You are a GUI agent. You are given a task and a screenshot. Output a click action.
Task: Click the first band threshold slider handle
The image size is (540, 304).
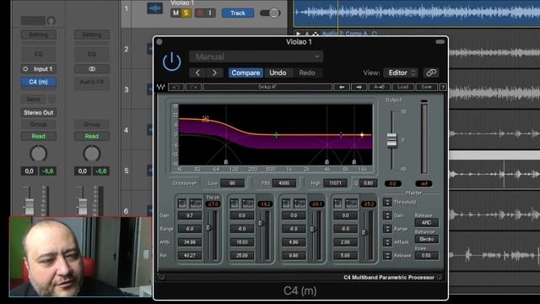[x=208, y=228]
